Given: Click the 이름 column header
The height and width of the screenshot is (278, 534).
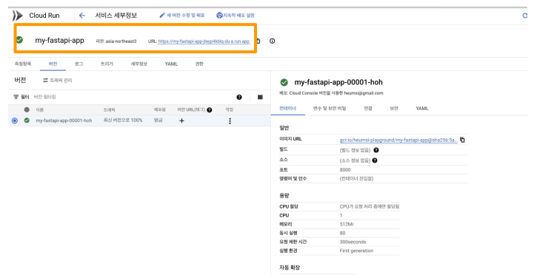Looking at the screenshot, I should click(39, 109).
